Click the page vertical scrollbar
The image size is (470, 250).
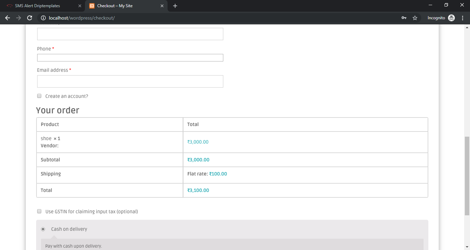467,176
